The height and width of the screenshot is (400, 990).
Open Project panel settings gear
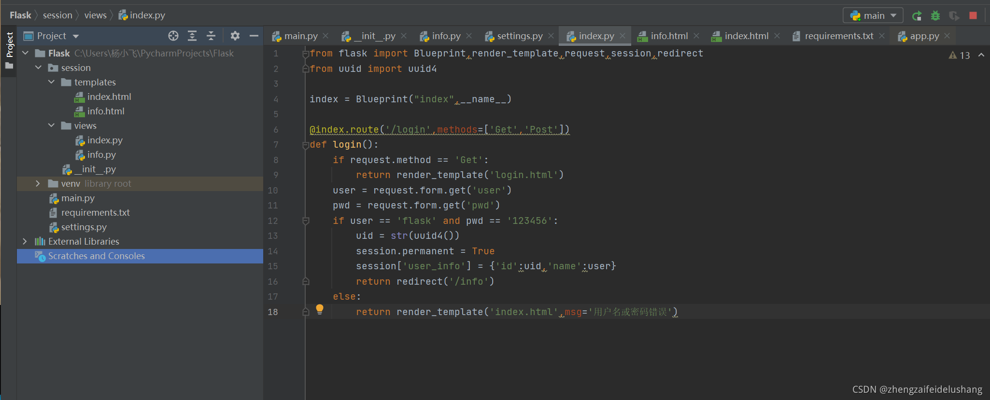point(235,36)
